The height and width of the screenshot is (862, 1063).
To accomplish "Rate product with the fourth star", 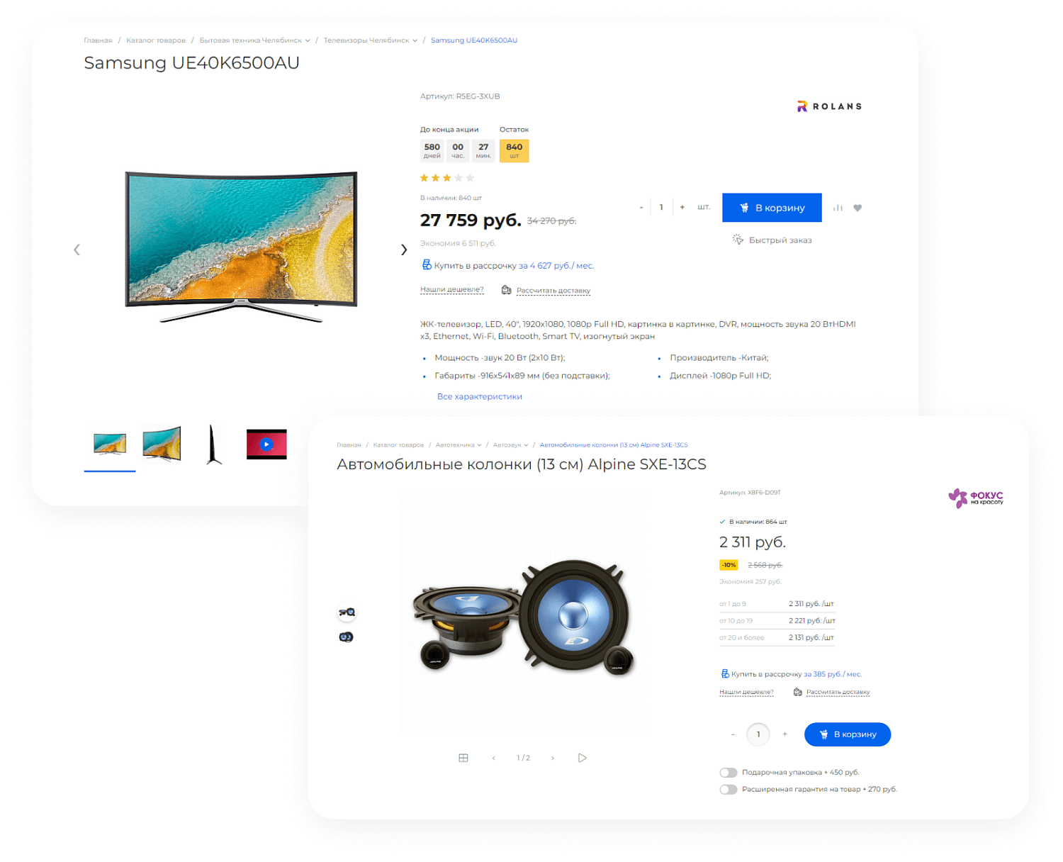I will click(459, 178).
